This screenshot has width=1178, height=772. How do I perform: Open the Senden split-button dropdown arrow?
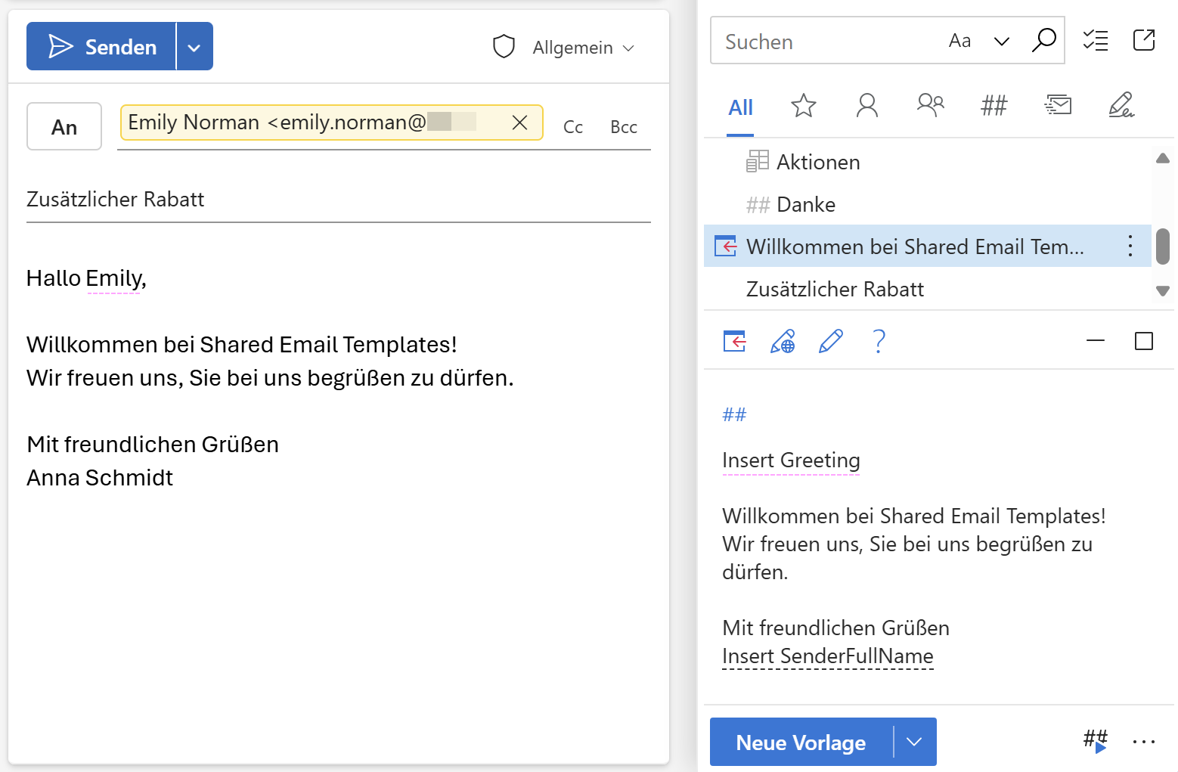click(x=194, y=47)
